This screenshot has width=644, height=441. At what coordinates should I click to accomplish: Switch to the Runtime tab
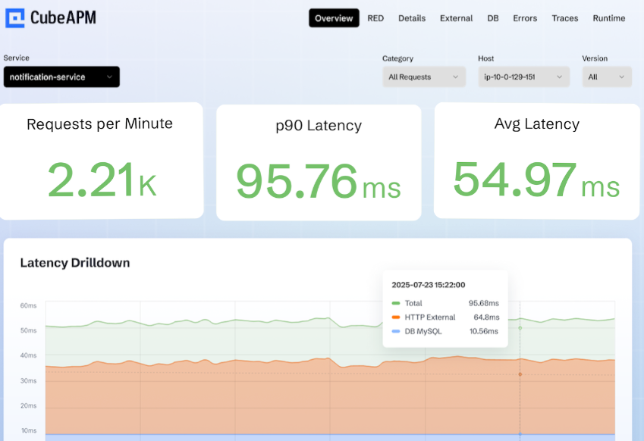coord(608,18)
